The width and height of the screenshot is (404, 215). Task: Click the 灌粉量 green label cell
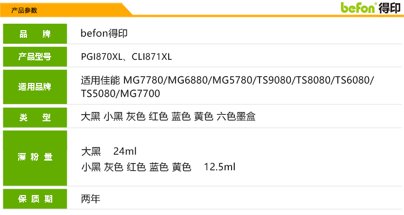(35, 158)
